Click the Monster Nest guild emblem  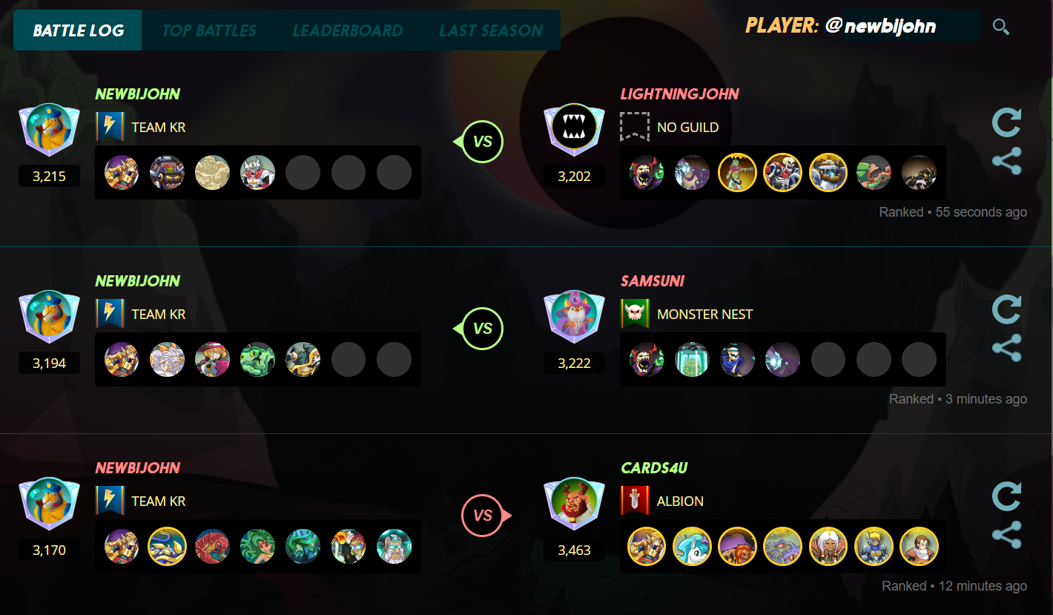[635, 314]
